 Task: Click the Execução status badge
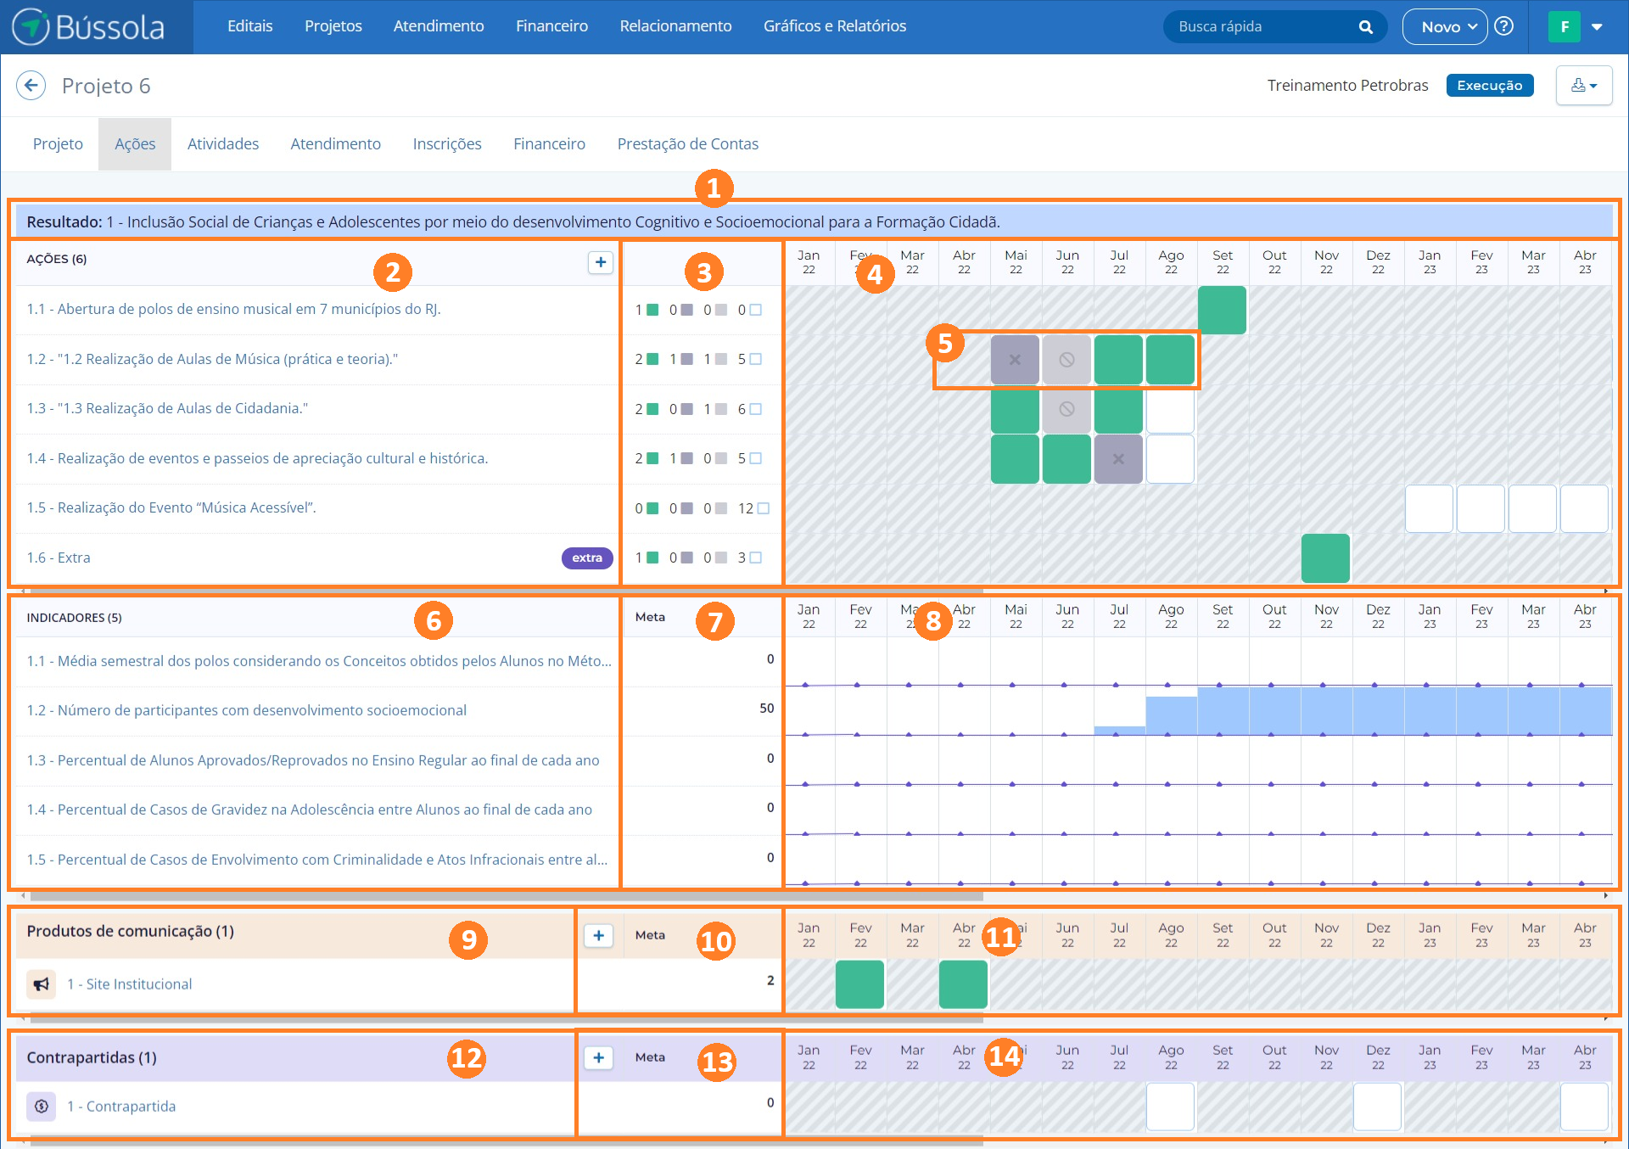pyautogui.click(x=1489, y=86)
